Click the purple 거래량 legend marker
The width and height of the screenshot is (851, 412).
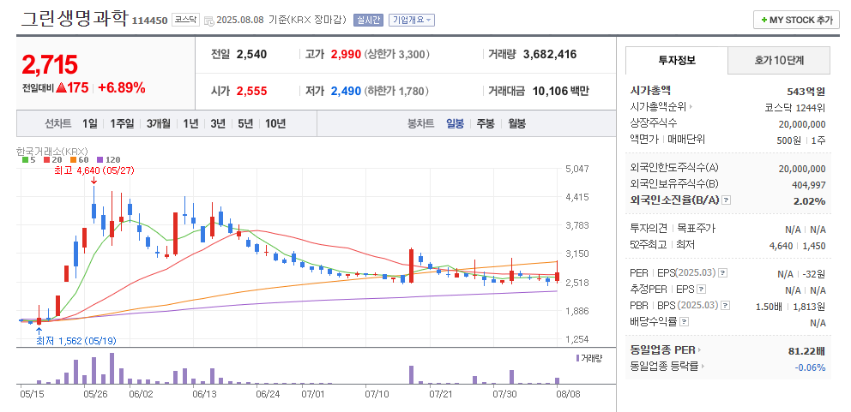[577, 358]
